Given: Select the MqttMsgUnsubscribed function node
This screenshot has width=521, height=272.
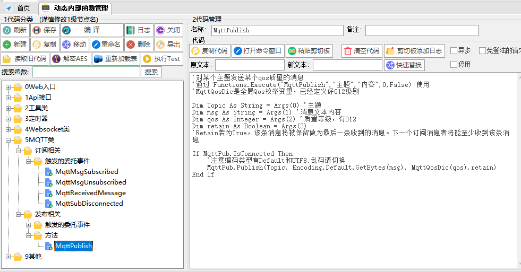Looking at the screenshot, I should (91, 182).
